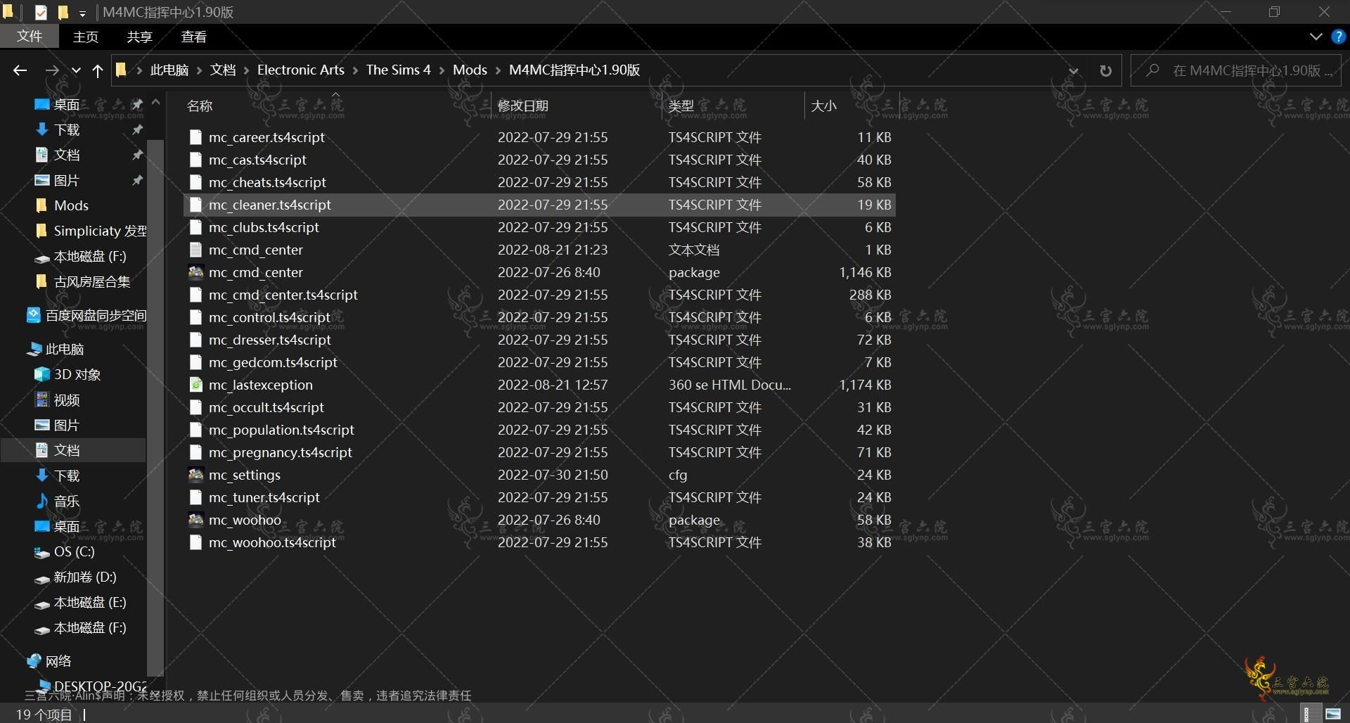Go up one folder level
The width and height of the screenshot is (1350, 723).
tap(98, 70)
